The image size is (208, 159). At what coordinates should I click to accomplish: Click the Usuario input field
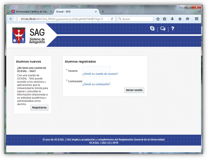(x=96, y=69)
